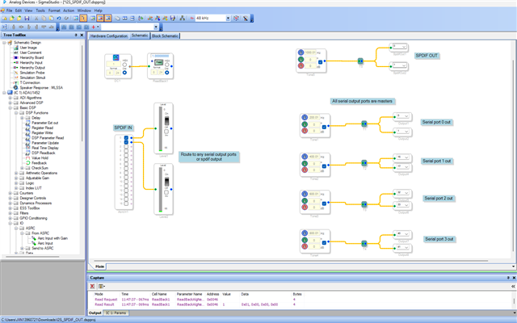Click the frequency icon on the Tone5 block
This screenshot has height=323, width=517.
(301, 52)
